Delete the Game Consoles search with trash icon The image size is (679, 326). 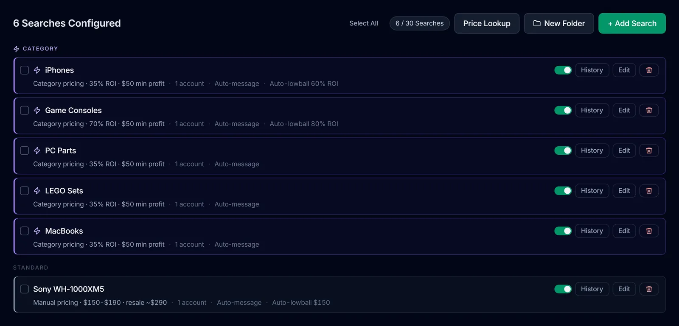point(649,110)
